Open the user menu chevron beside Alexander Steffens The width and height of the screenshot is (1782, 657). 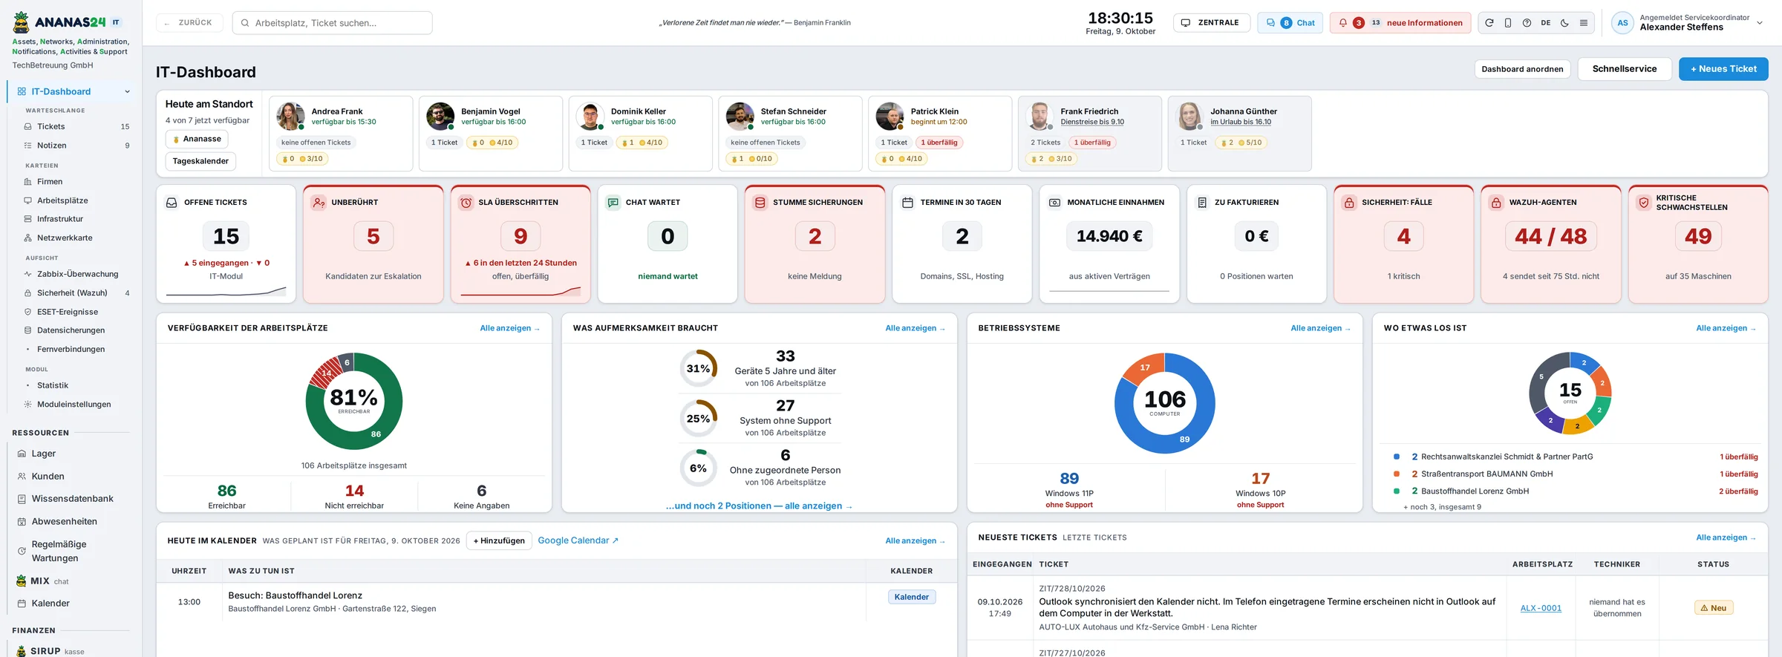[1759, 23]
